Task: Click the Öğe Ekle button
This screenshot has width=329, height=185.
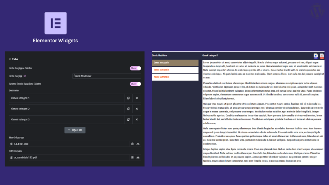Action: click(x=75, y=130)
